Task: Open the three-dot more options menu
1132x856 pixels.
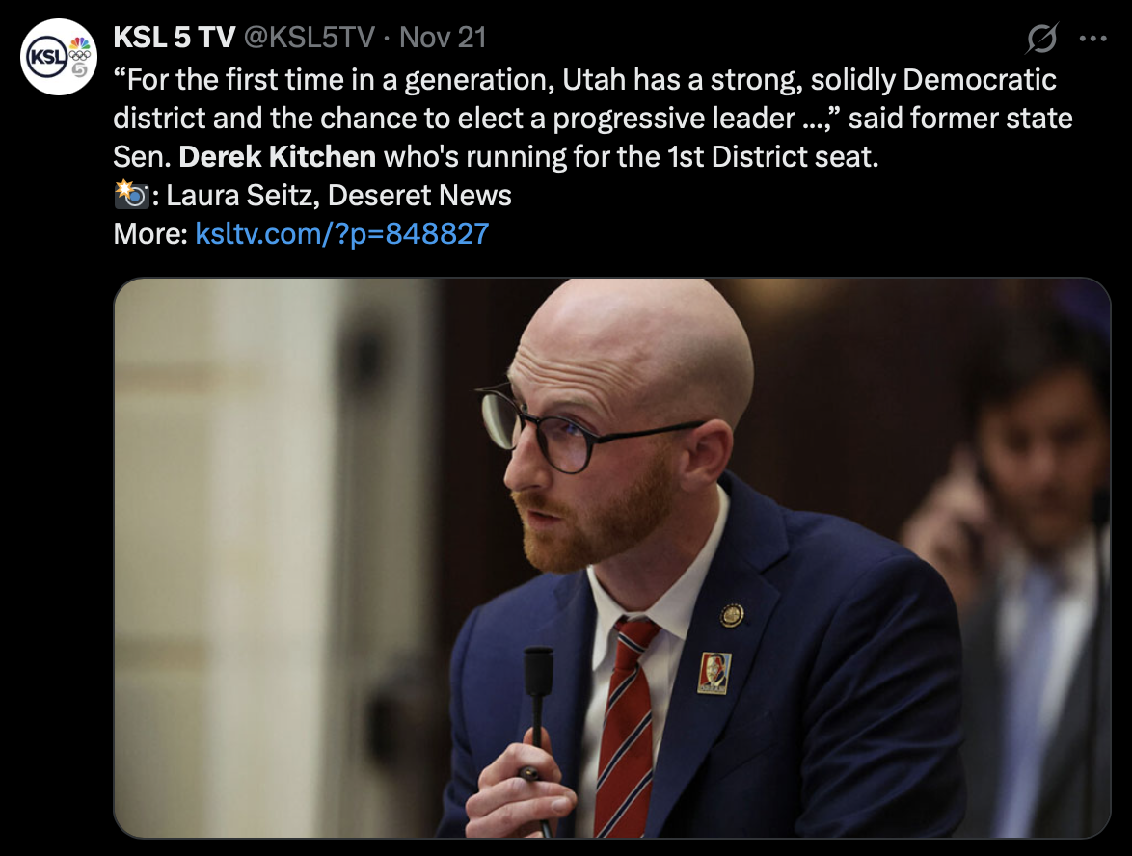Action: point(1093,39)
